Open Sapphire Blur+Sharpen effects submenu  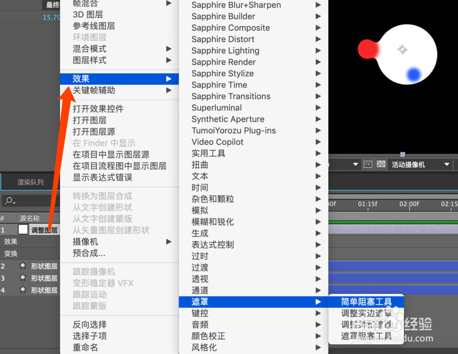click(x=254, y=5)
